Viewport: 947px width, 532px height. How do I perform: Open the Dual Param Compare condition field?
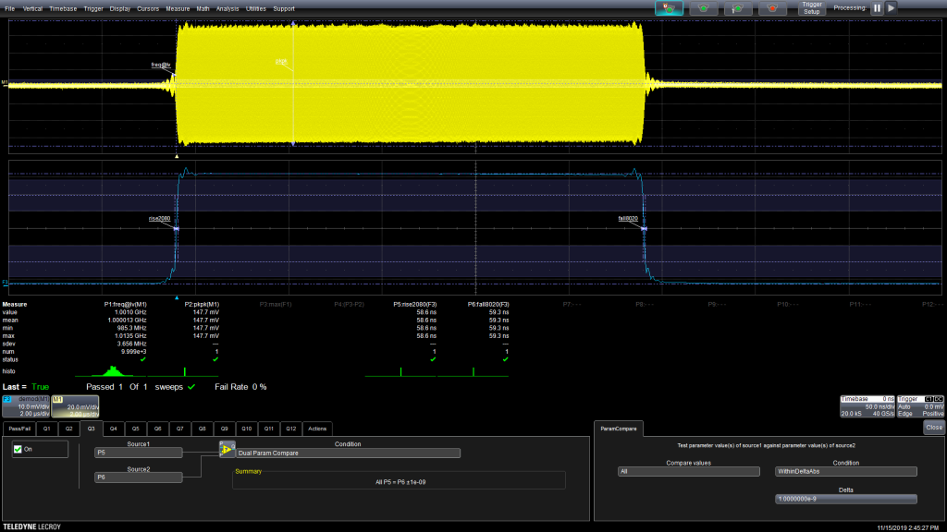[348, 453]
